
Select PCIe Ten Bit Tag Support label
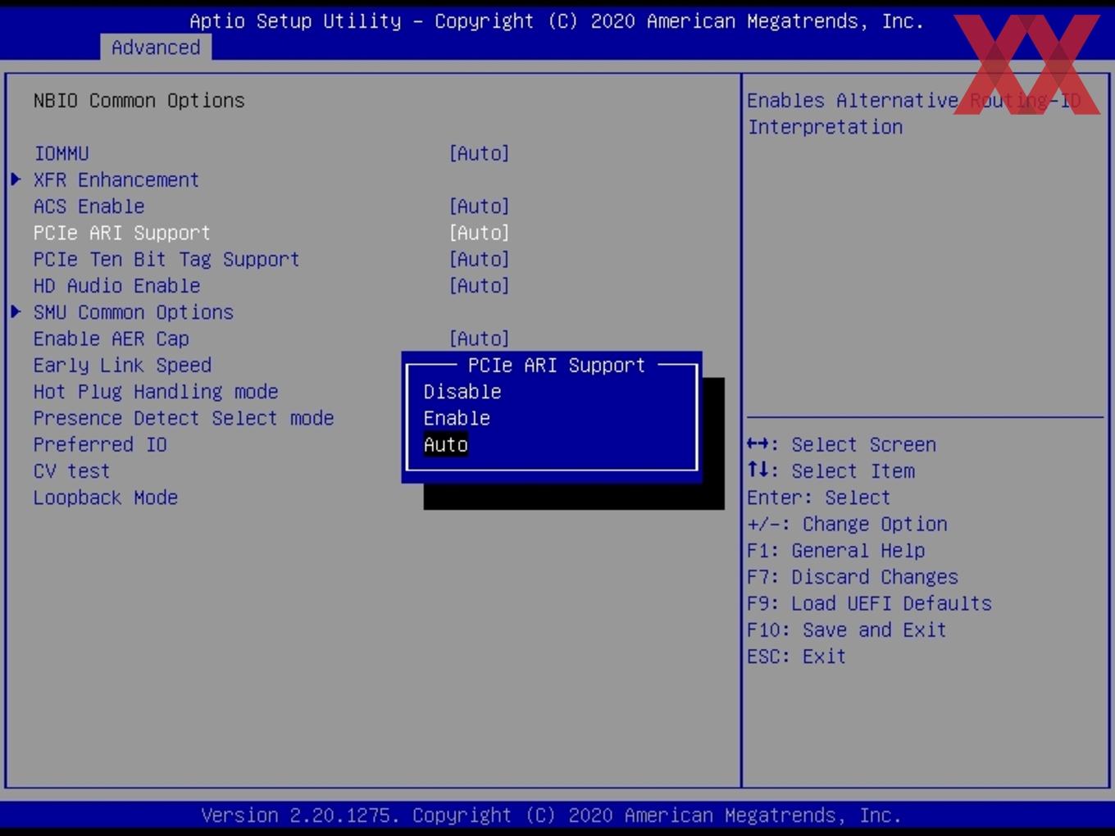click(x=166, y=259)
